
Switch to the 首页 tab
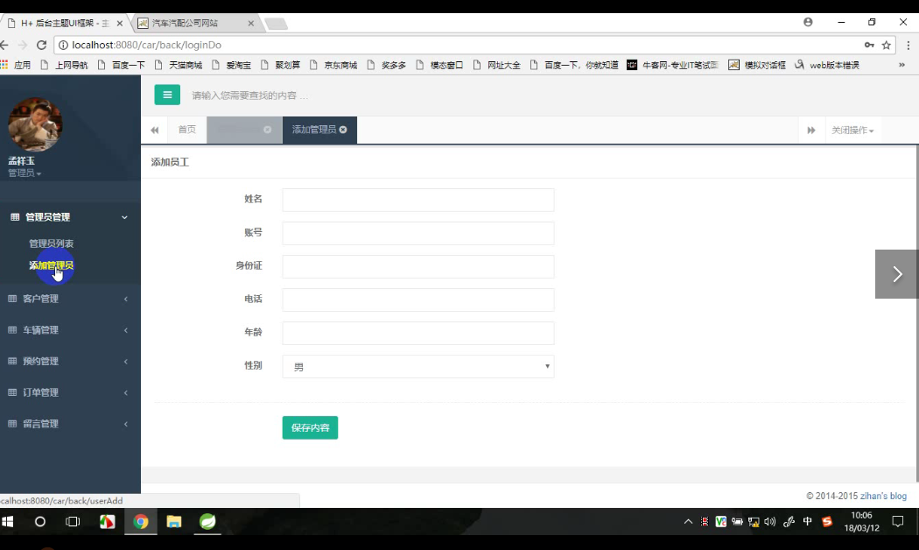[x=187, y=130]
